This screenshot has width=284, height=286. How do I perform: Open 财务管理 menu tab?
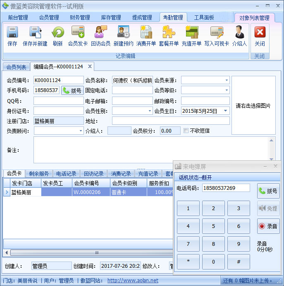pos(80,17)
